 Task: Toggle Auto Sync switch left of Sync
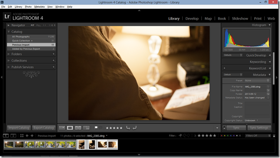224,128
